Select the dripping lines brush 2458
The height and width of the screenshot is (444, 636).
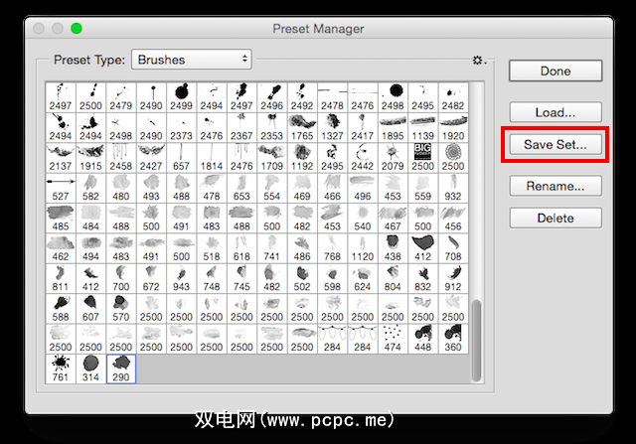121,158
